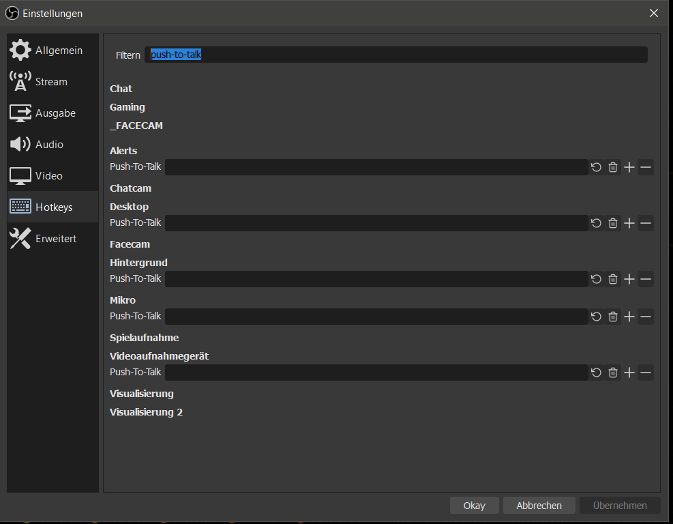Click the Alerts Push-To-Talk hotkey field
The image size is (673, 524).
376,167
